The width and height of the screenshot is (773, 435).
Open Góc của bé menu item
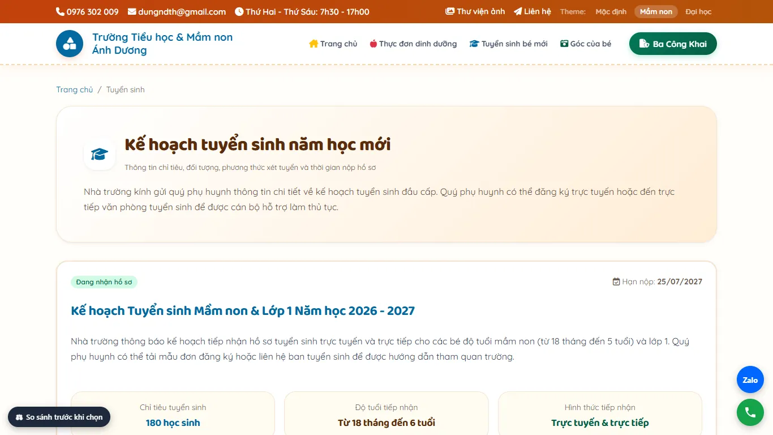(586, 44)
